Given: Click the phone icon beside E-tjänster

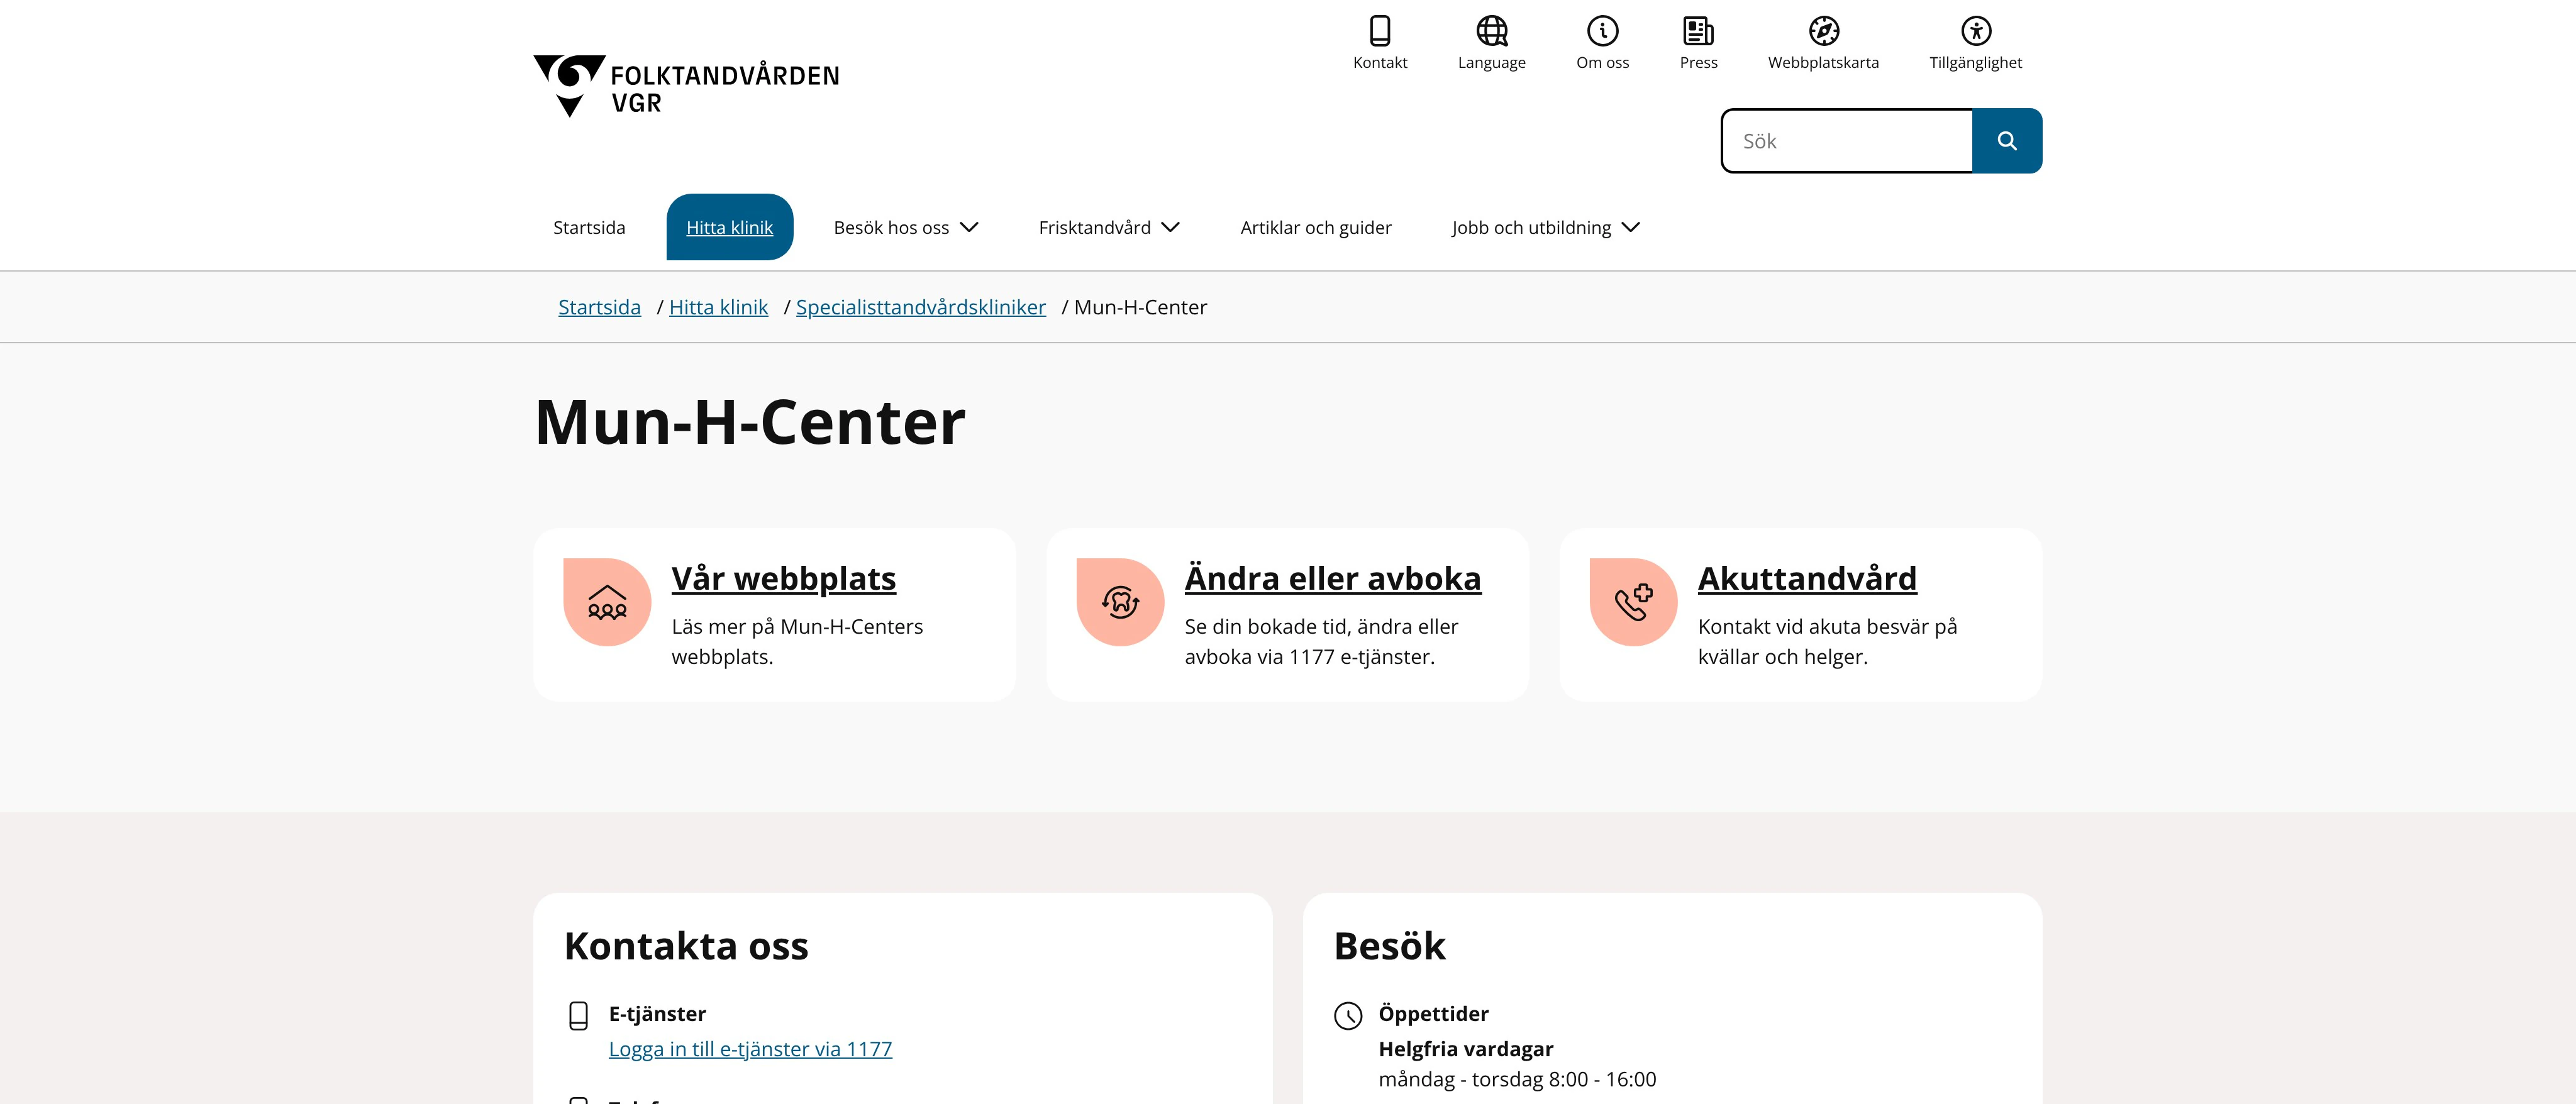Looking at the screenshot, I should [578, 1016].
